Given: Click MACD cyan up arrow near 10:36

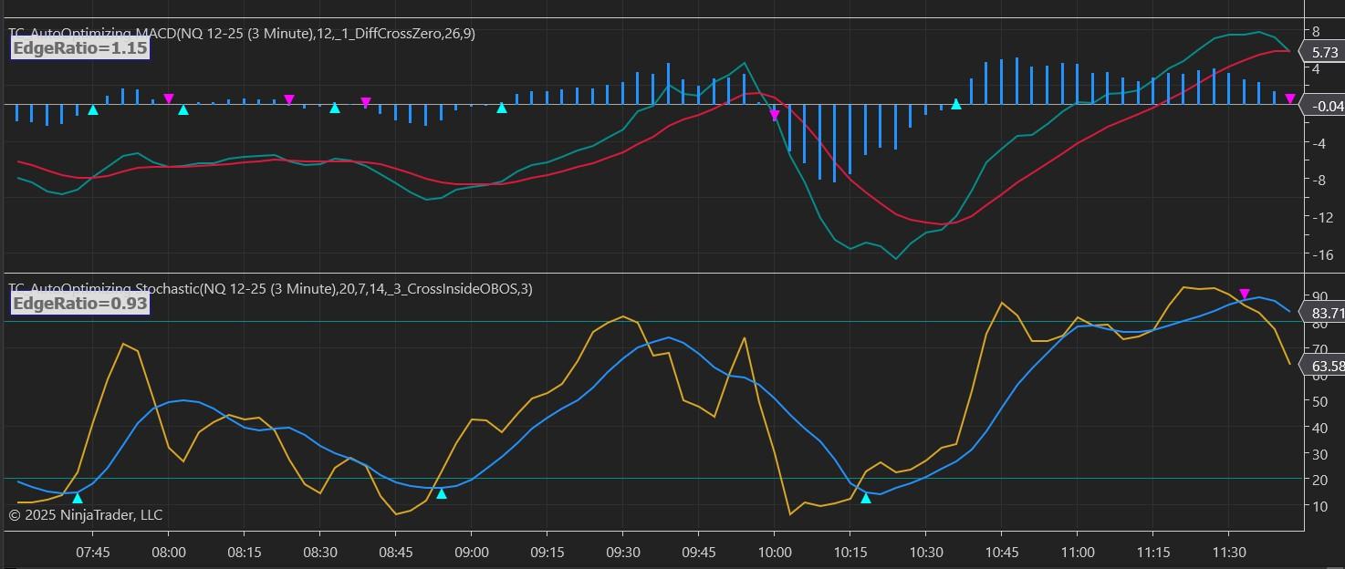Looking at the screenshot, I should click(956, 105).
